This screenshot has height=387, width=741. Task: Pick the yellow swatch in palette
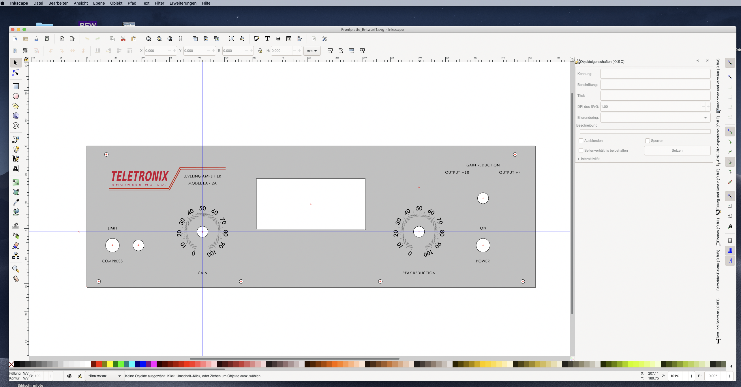point(110,365)
